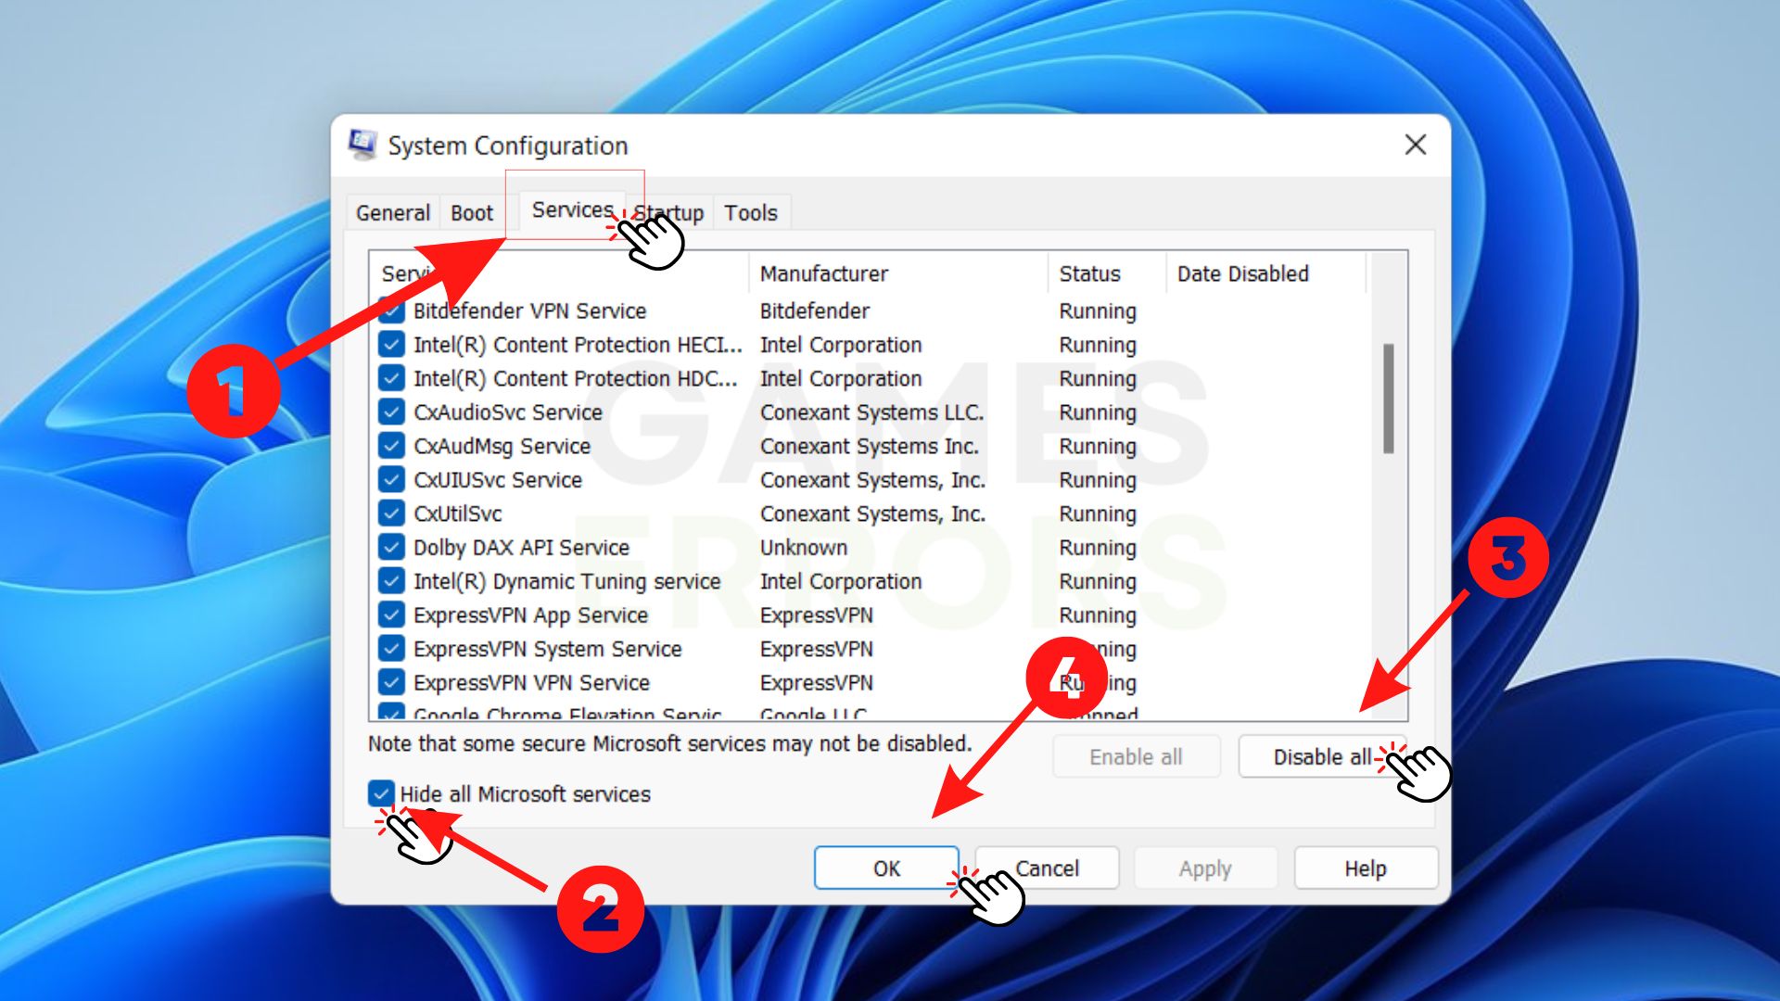1780x1001 pixels.
Task: Uncheck Hide all Microsoft services
Action: point(381,793)
